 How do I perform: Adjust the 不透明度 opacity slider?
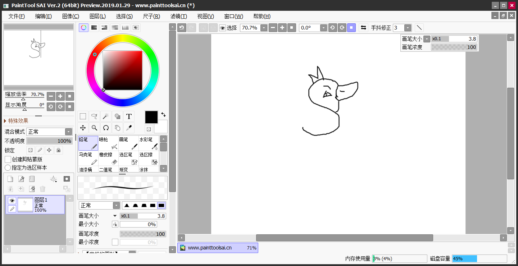[49, 141]
